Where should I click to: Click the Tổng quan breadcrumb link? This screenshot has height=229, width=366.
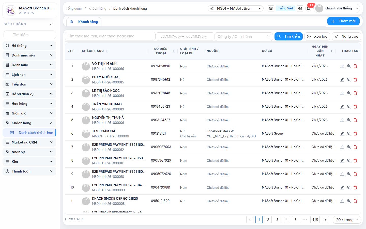tap(74, 8)
